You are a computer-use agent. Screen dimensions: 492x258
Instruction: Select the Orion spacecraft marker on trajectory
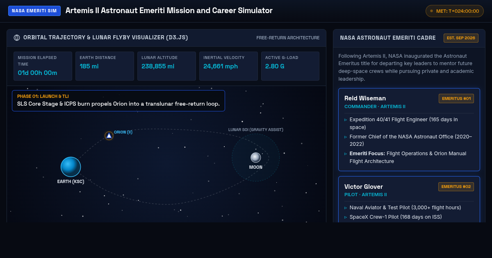point(109,136)
